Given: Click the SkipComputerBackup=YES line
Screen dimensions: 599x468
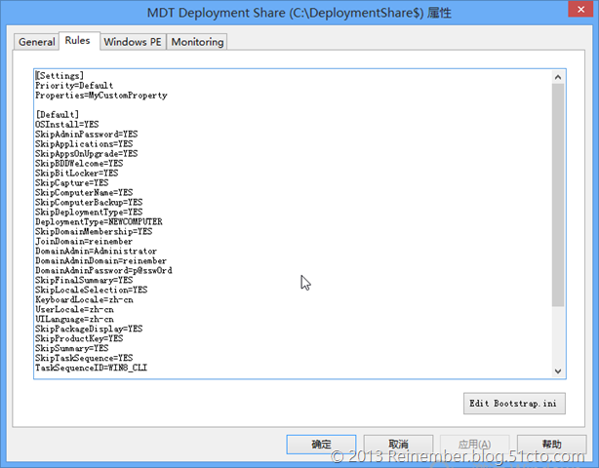Looking at the screenshot, I should 89,203.
